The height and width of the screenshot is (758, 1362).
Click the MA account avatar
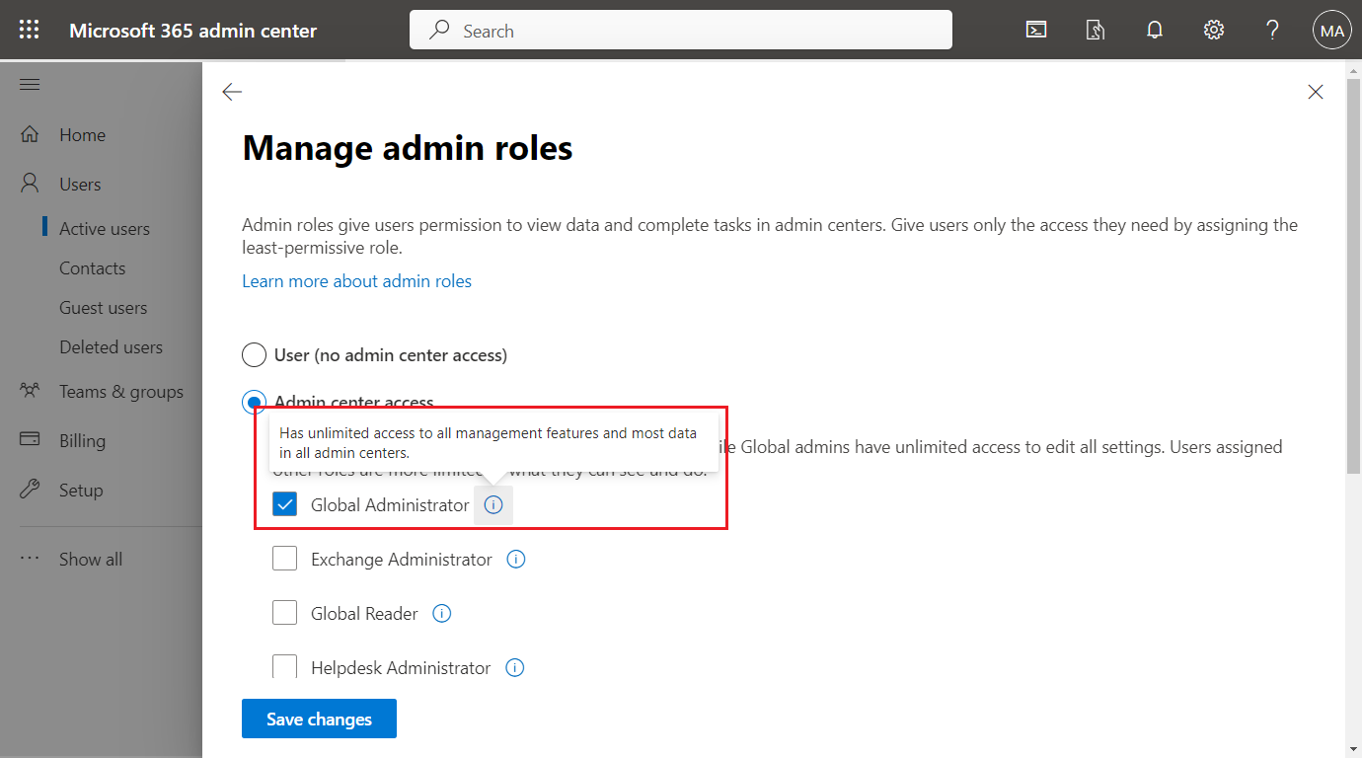1331,30
